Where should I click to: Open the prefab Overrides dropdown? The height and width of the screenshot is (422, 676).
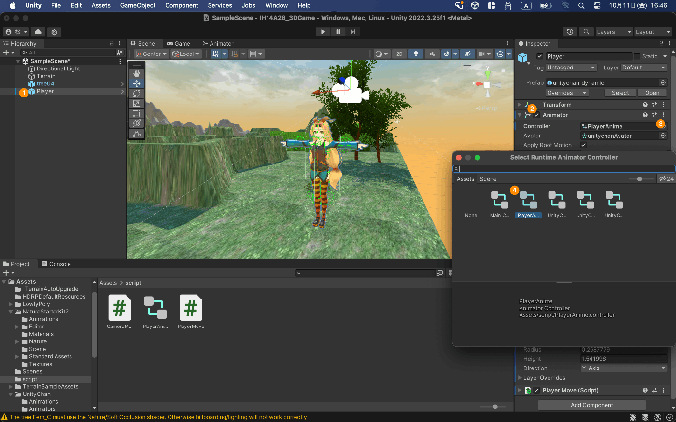(x=567, y=93)
